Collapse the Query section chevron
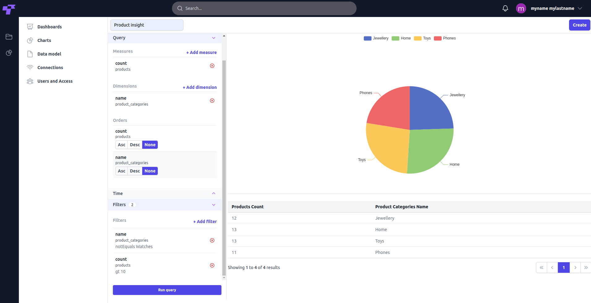The width and height of the screenshot is (591, 303). pyautogui.click(x=214, y=38)
